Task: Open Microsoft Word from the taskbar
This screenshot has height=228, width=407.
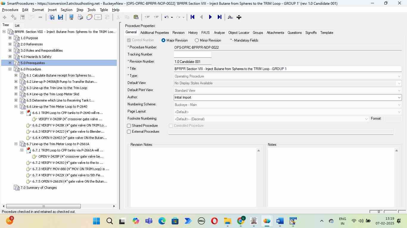Action: (x=279, y=221)
